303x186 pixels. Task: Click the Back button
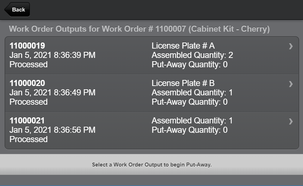(17, 10)
